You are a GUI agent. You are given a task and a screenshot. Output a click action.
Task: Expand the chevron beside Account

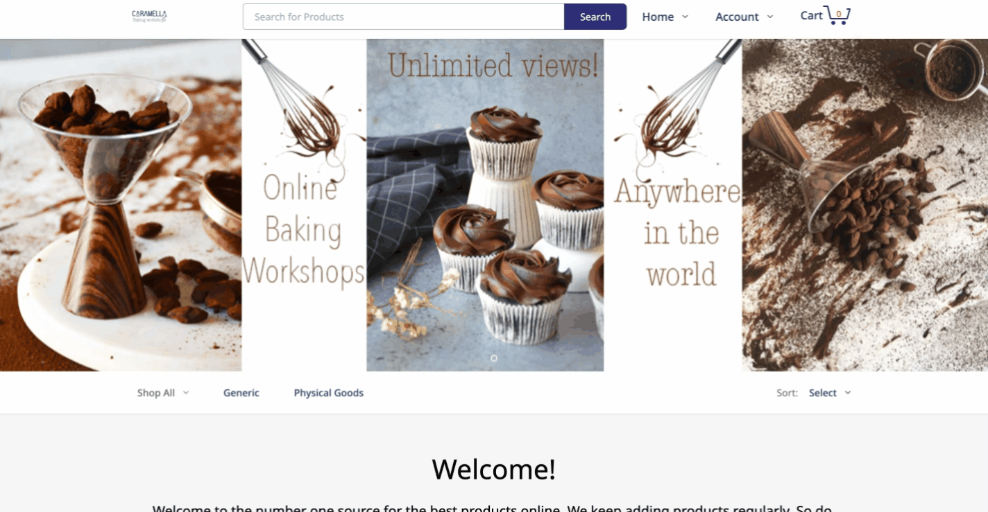[x=769, y=17]
